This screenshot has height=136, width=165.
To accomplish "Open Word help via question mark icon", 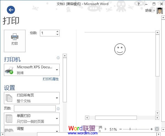I will pos(138,4).
